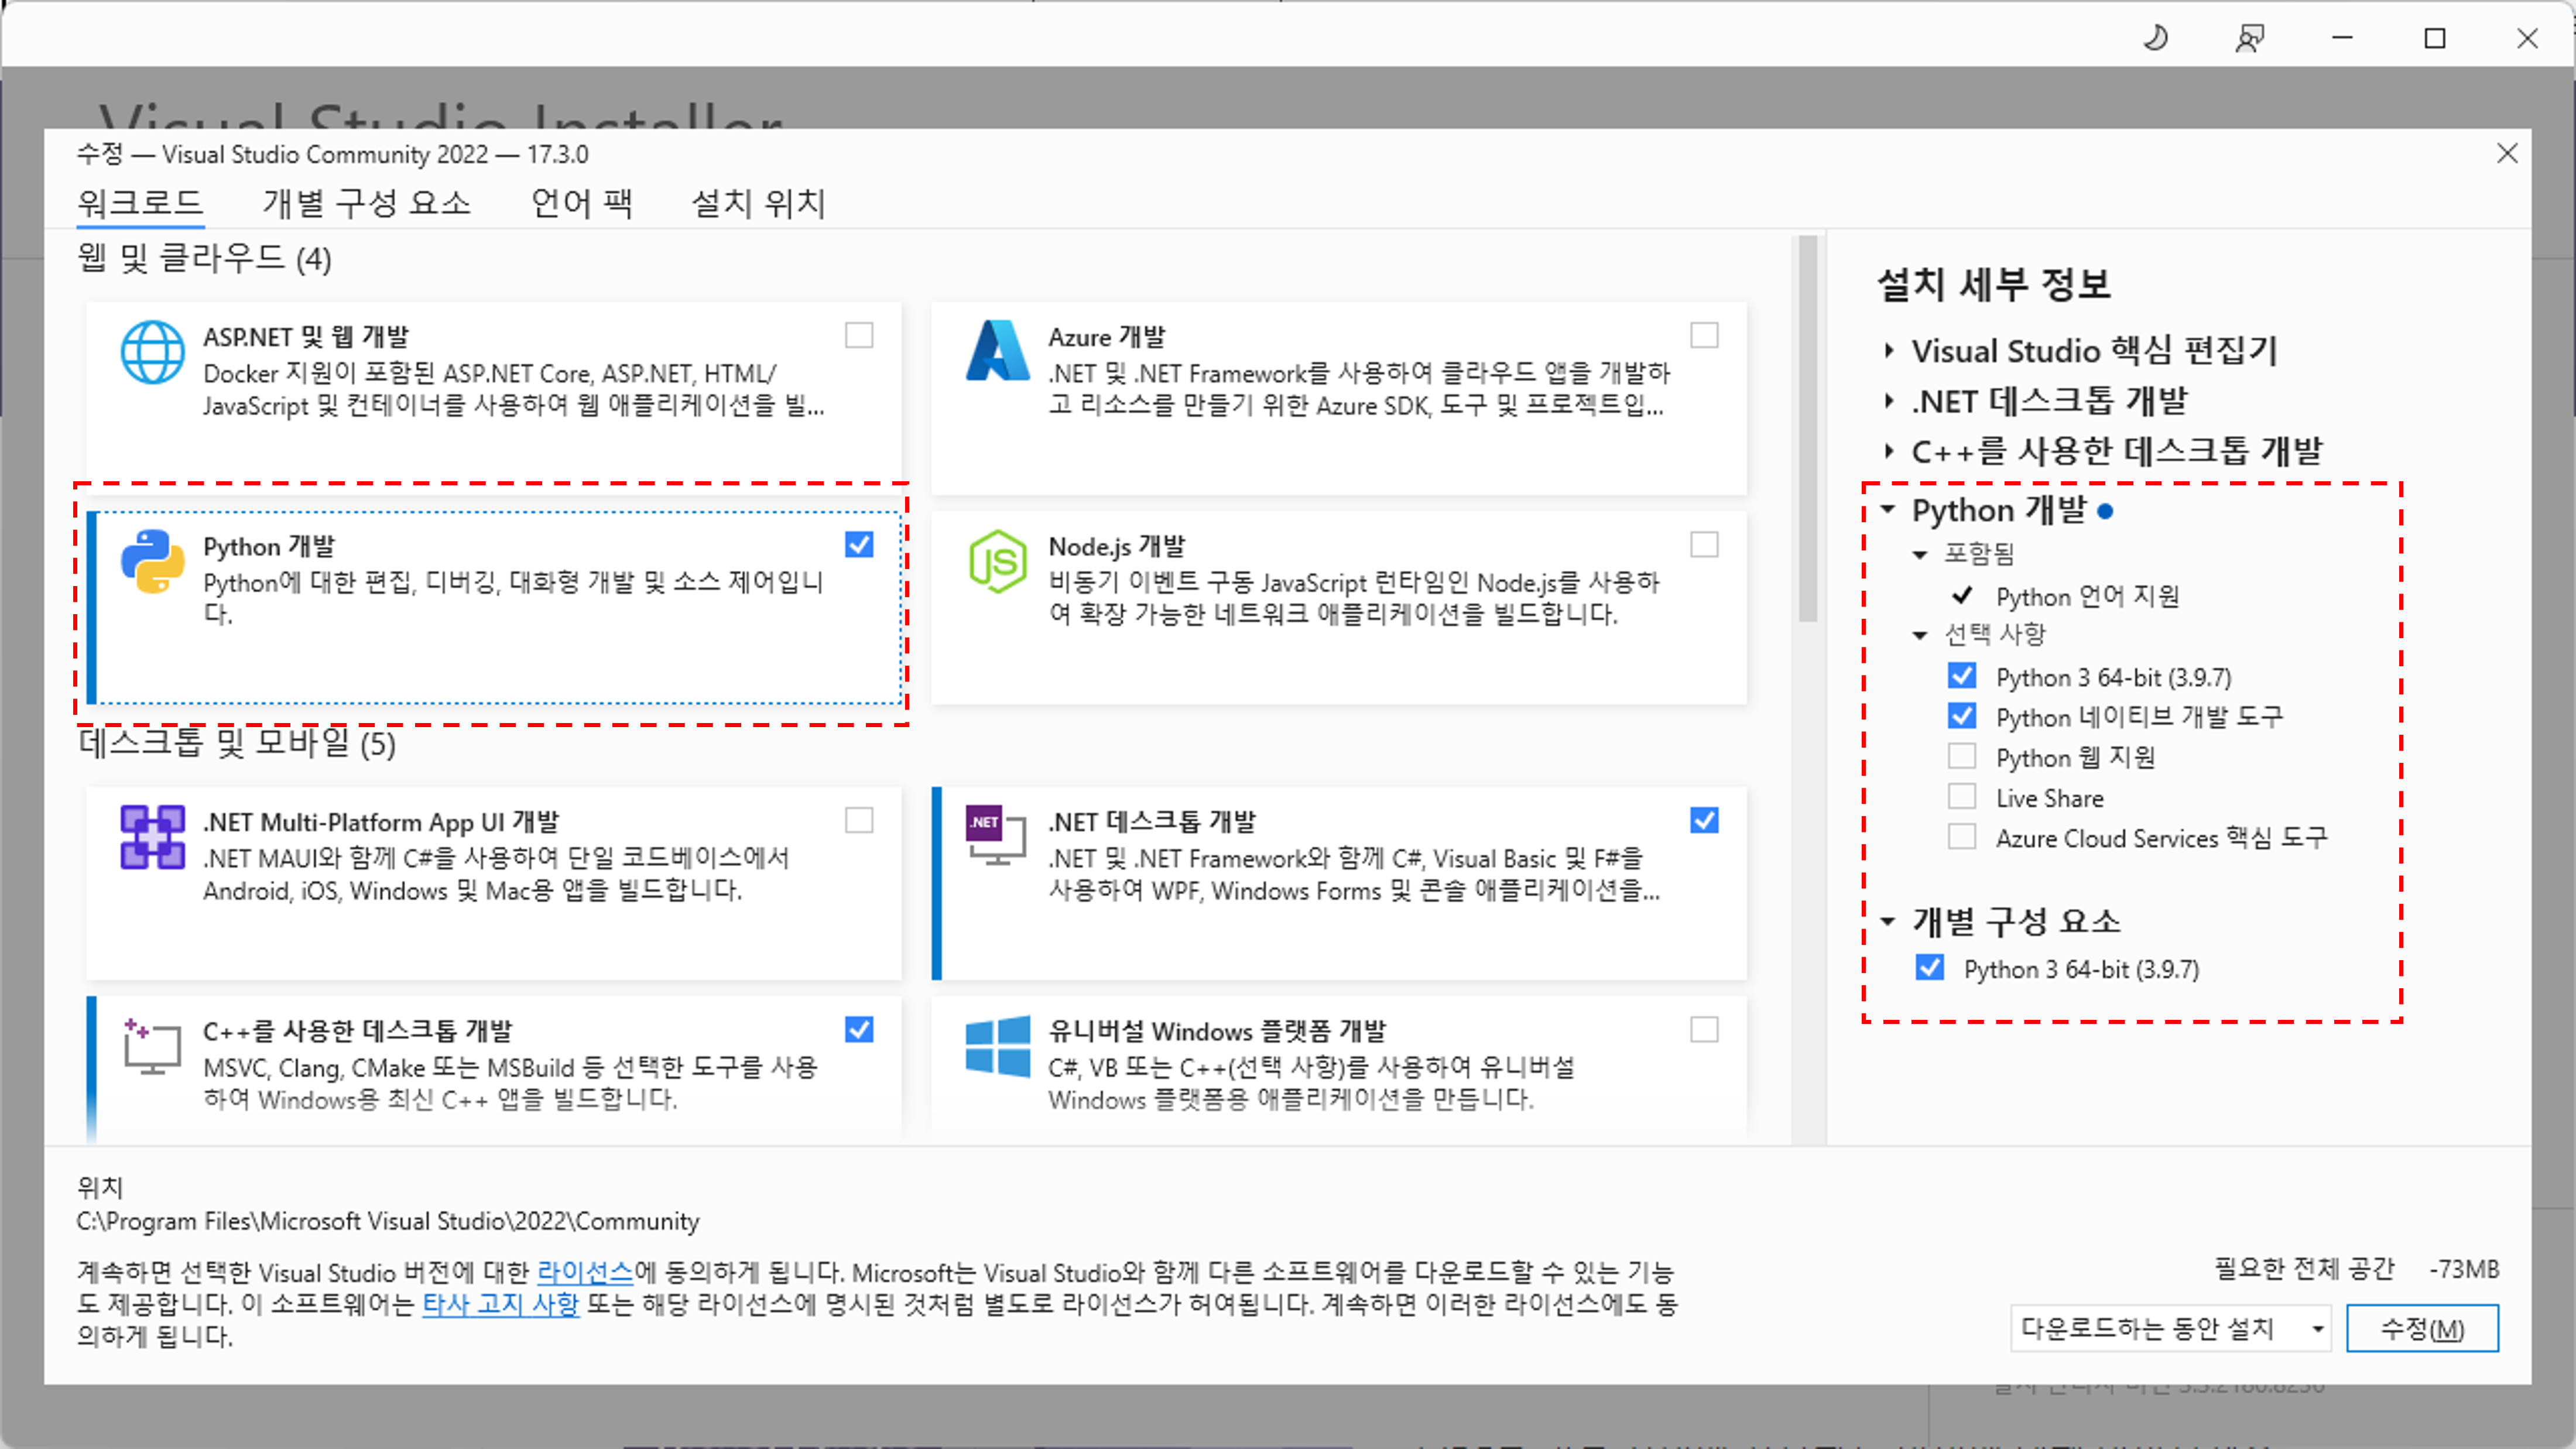Click the ASP.NET globe workload icon
Image resolution: width=2576 pixels, height=1449 pixels.
(x=152, y=352)
